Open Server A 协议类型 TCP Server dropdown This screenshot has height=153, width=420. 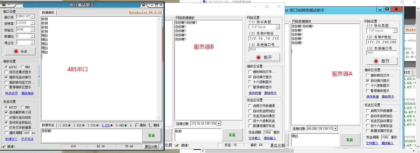tap(395, 31)
